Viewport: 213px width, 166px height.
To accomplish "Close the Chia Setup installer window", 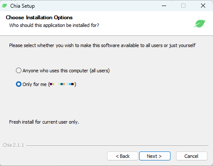I will (203, 6).
